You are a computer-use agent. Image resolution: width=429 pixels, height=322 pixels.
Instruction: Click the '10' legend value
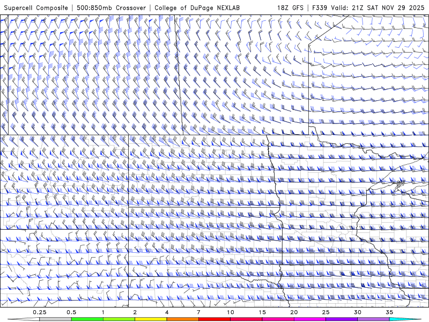[231, 312]
